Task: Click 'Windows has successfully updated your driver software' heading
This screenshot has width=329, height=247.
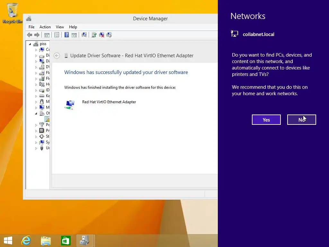Action: coord(126,72)
